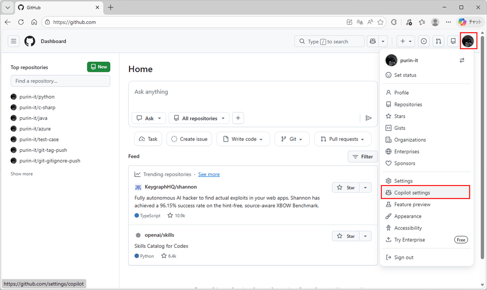Click the send prompt arrow icon
487x290 pixels.
369,118
